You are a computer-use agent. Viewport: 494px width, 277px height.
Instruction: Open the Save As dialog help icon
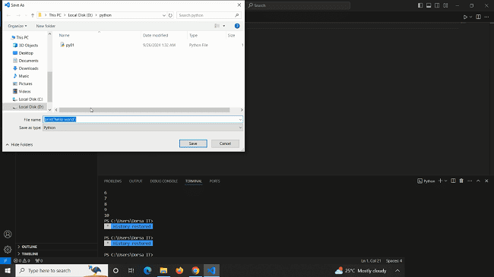click(x=237, y=26)
